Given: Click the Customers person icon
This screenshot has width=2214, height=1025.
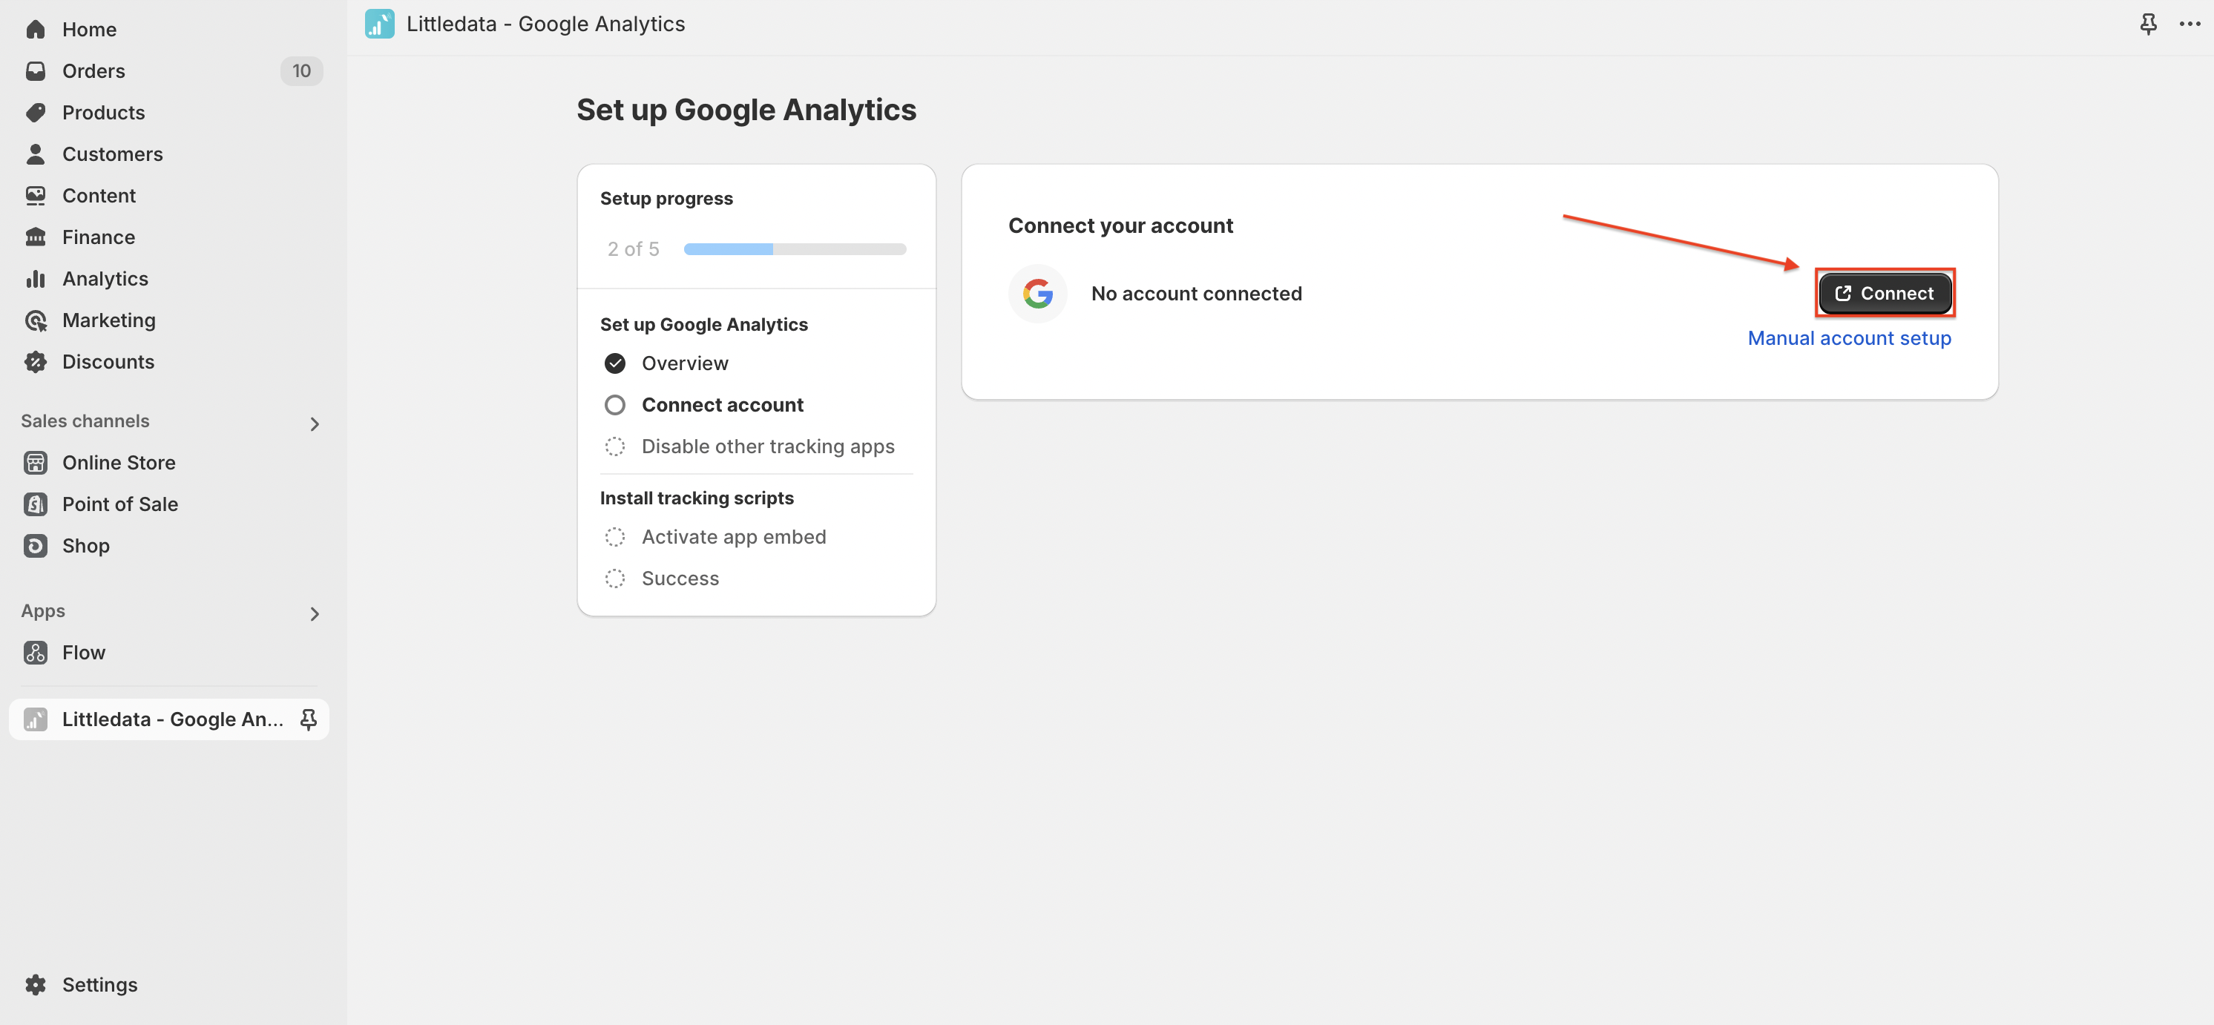Looking at the screenshot, I should point(35,154).
